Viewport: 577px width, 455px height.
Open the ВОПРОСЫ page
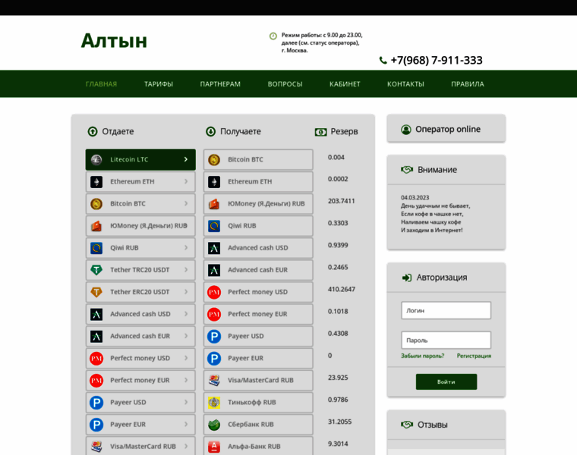(x=285, y=84)
